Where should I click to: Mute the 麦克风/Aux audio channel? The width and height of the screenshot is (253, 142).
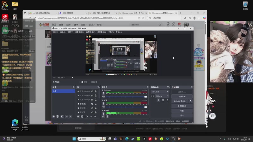[x=103, y=97]
